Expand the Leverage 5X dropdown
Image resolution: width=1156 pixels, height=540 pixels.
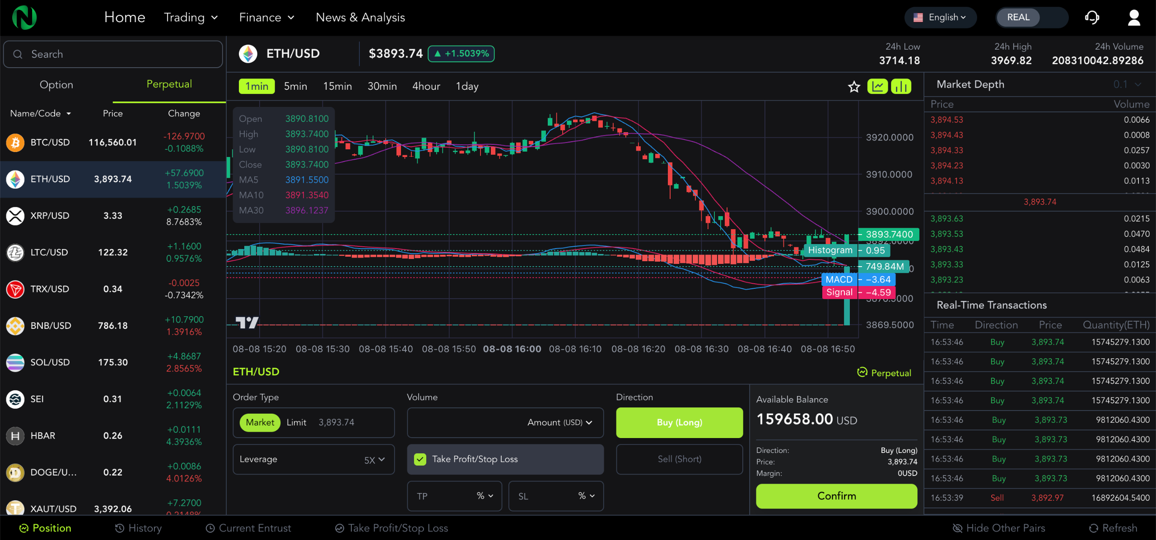tap(374, 459)
